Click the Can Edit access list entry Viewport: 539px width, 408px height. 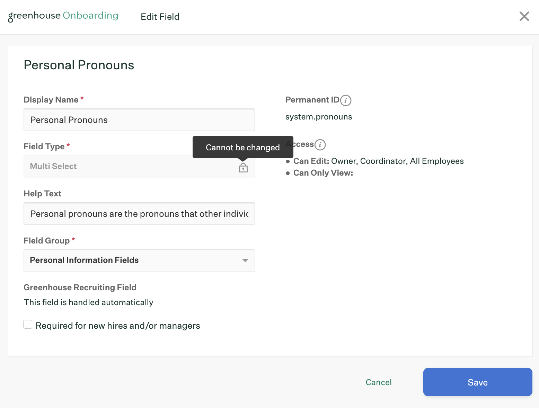click(x=378, y=161)
